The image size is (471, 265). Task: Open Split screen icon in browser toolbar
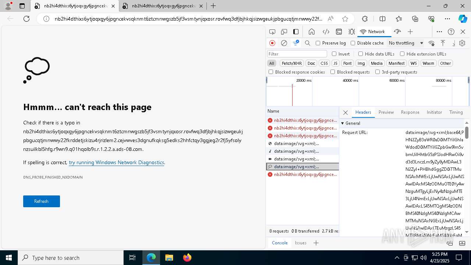(x=382, y=19)
